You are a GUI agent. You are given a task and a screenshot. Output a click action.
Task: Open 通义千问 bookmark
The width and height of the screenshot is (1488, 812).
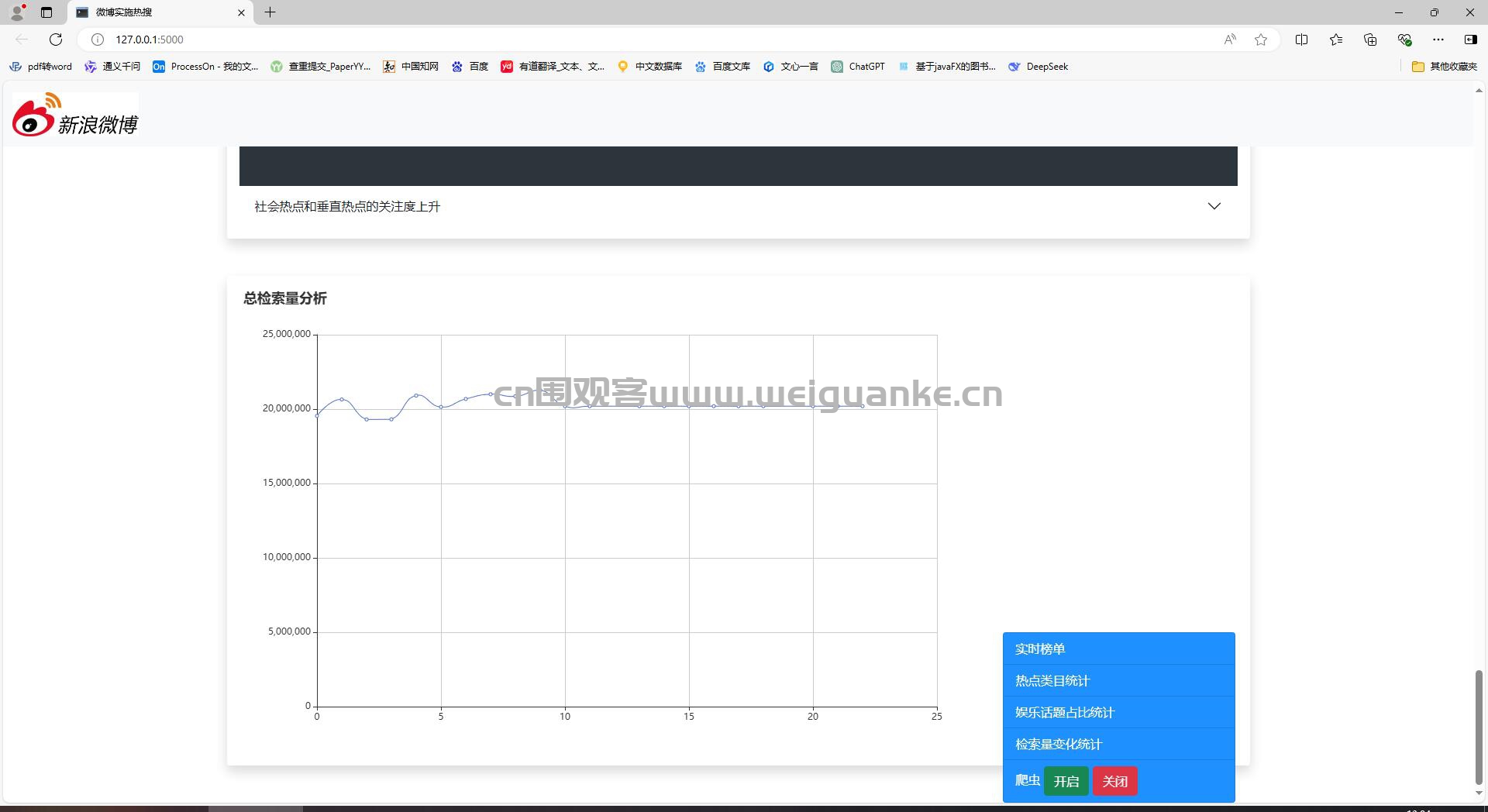(x=112, y=67)
